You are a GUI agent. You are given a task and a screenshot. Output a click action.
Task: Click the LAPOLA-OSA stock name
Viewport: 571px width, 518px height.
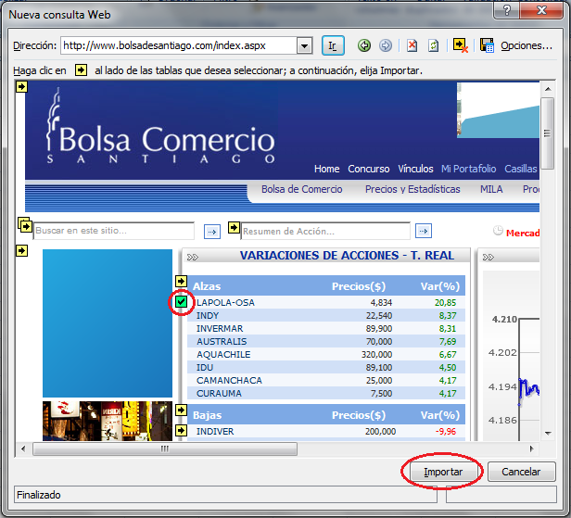[x=225, y=302]
